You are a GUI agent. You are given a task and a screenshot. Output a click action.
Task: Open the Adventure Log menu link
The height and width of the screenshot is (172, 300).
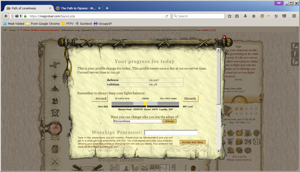coord(70,30)
